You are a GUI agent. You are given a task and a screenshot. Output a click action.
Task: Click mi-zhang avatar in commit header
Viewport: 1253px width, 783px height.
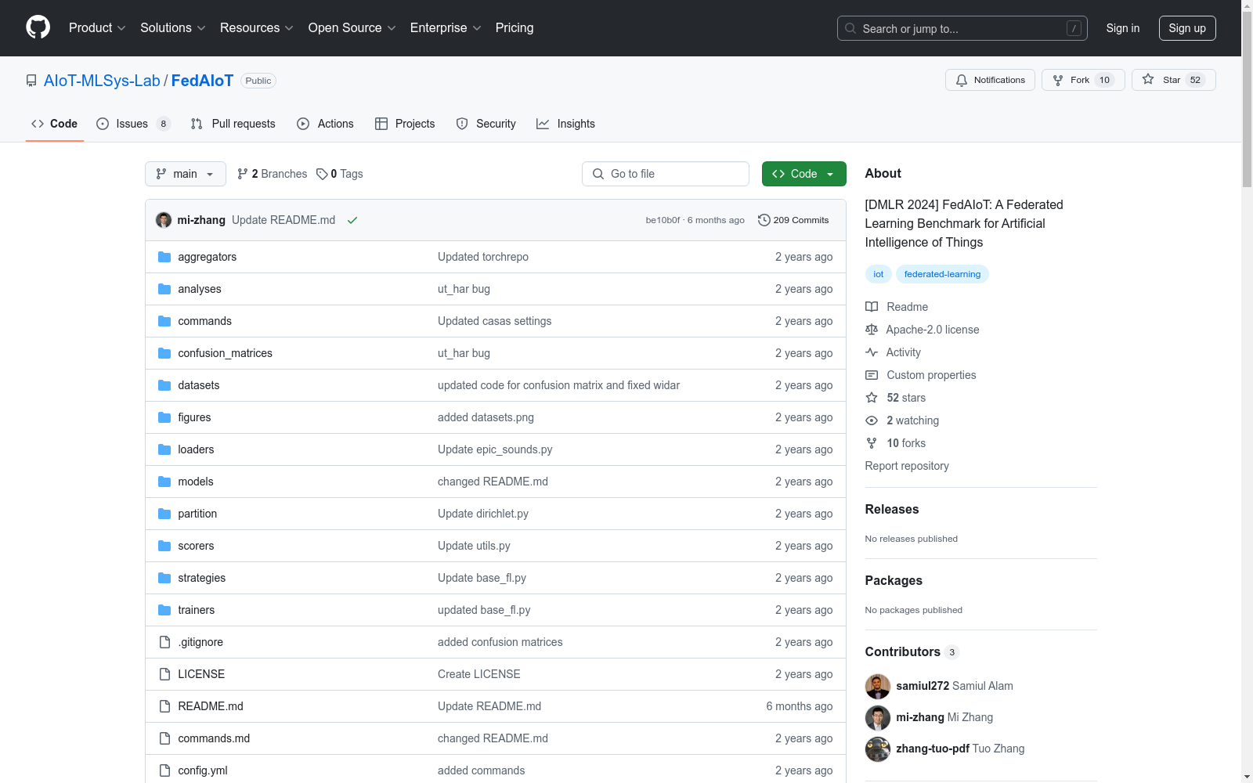coord(164,220)
